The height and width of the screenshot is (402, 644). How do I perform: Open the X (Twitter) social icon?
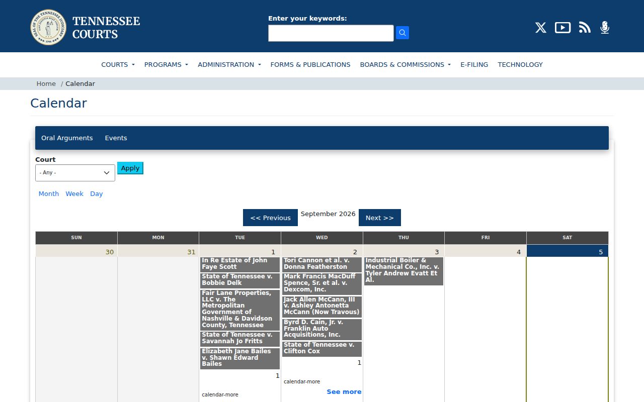(541, 28)
